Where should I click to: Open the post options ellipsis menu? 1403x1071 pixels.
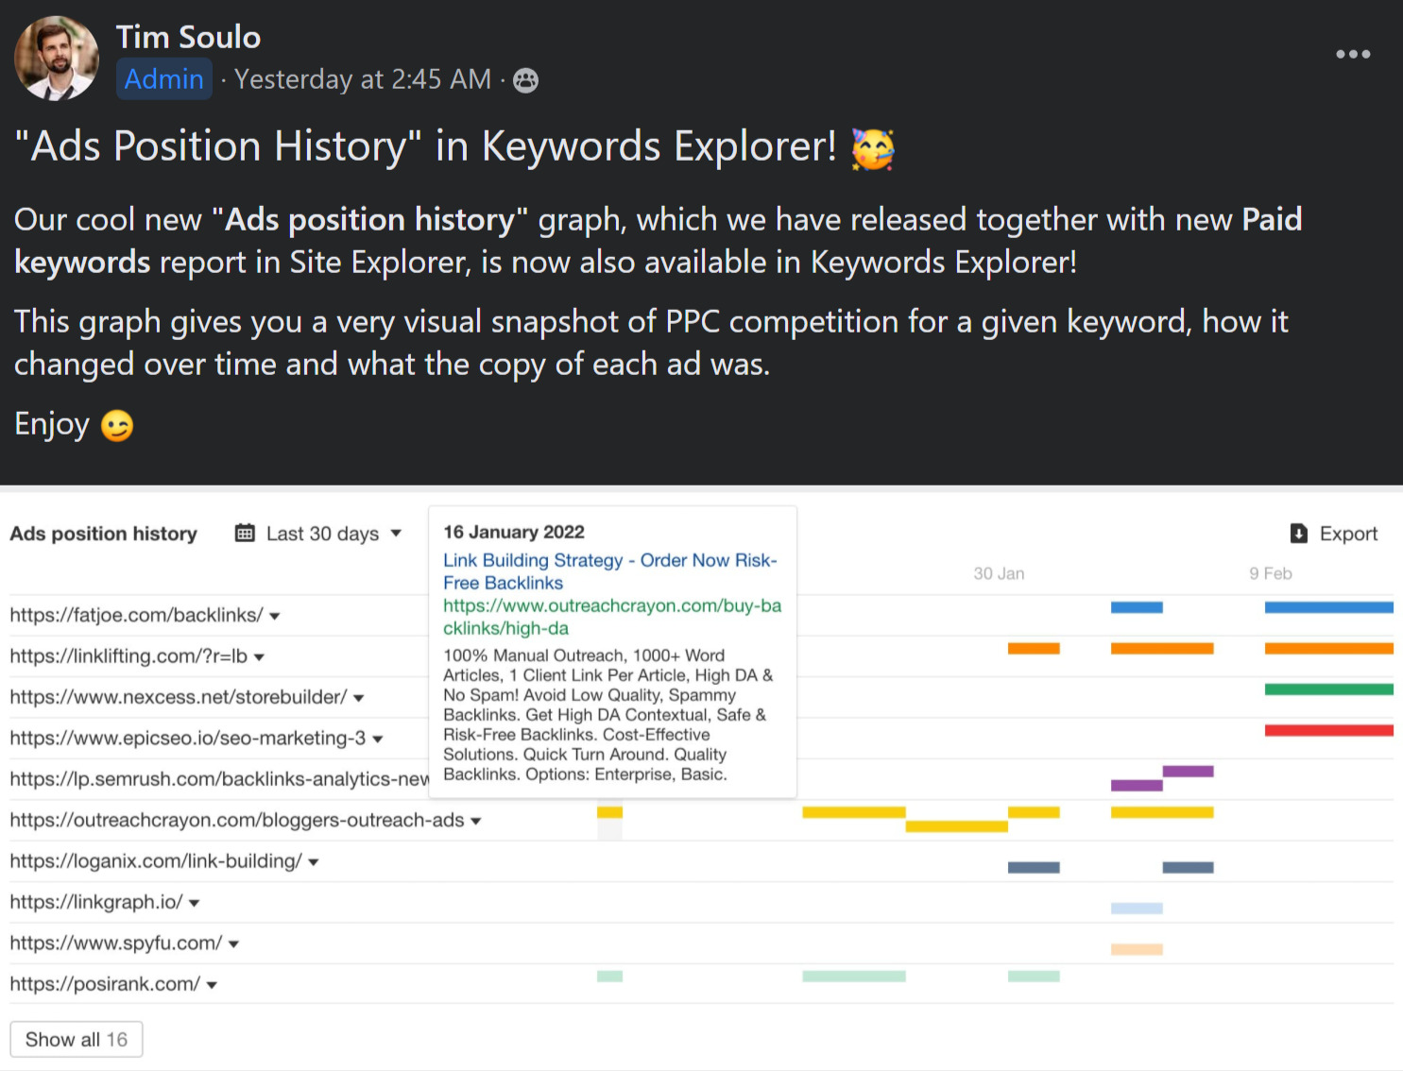tap(1353, 54)
